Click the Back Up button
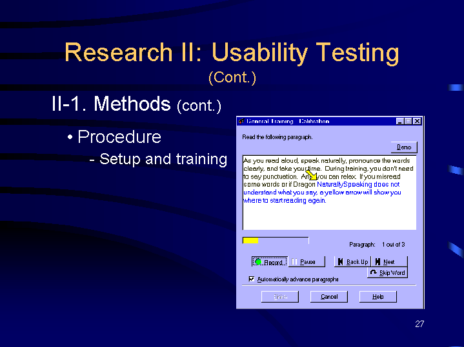The width and height of the screenshot is (464, 347). click(x=352, y=262)
